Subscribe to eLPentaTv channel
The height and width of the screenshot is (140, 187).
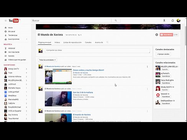(x=166, y=76)
